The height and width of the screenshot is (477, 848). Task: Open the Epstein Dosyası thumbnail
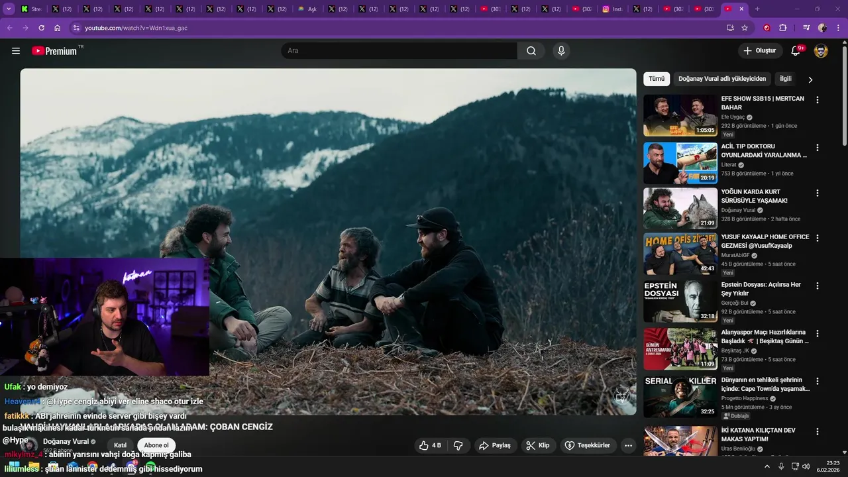tap(680, 301)
